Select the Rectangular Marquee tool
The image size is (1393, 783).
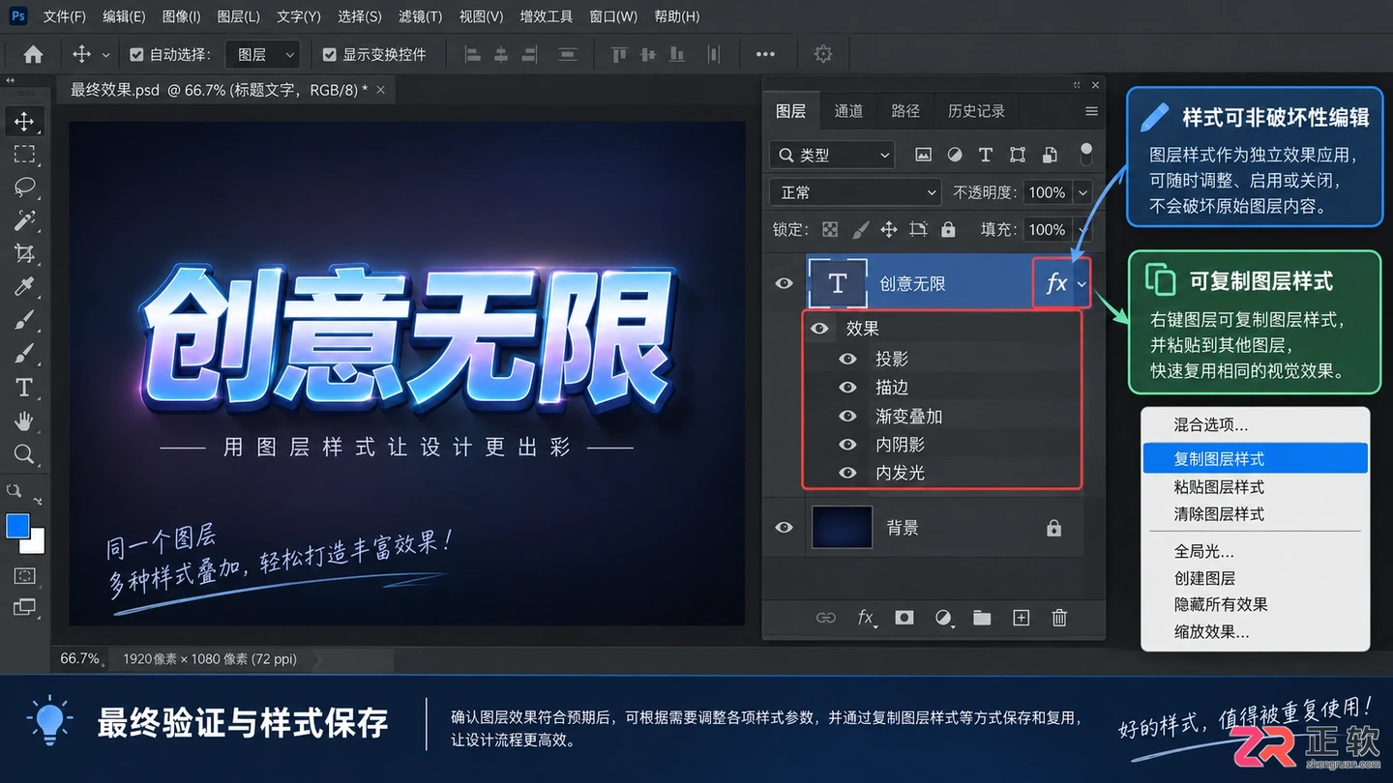[24, 155]
